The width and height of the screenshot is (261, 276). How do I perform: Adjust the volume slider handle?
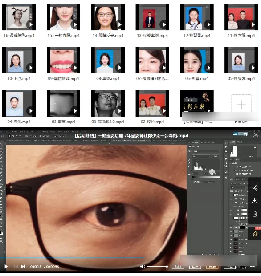point(167,267)
